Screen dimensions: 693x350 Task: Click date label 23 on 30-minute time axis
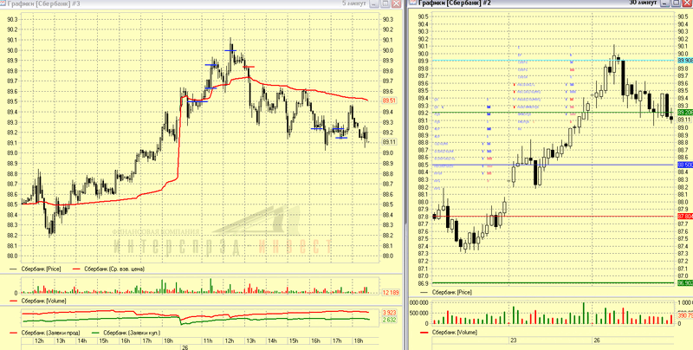[513, 340]
